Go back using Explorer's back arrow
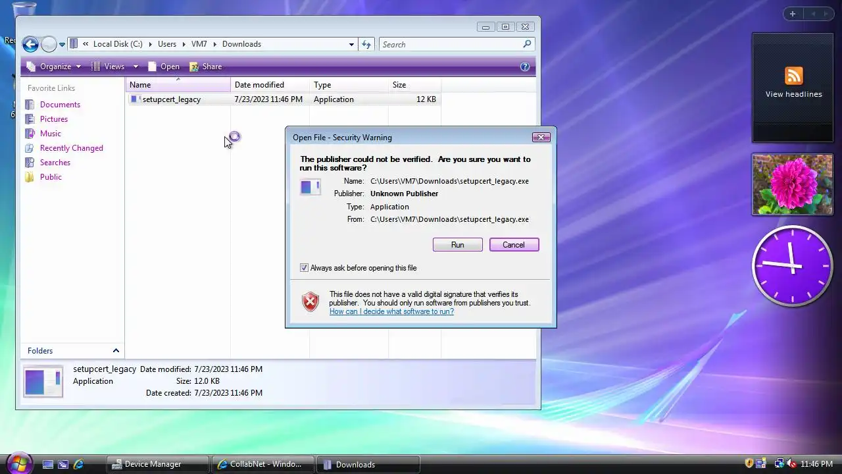This screenshot has height=474, width=842. (30, 44)
